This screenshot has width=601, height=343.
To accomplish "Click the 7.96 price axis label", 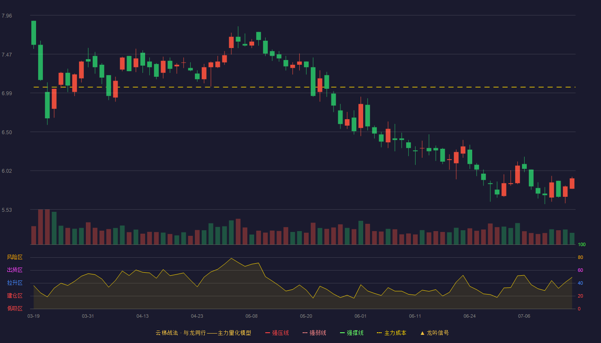I will (x=7, y=16).
